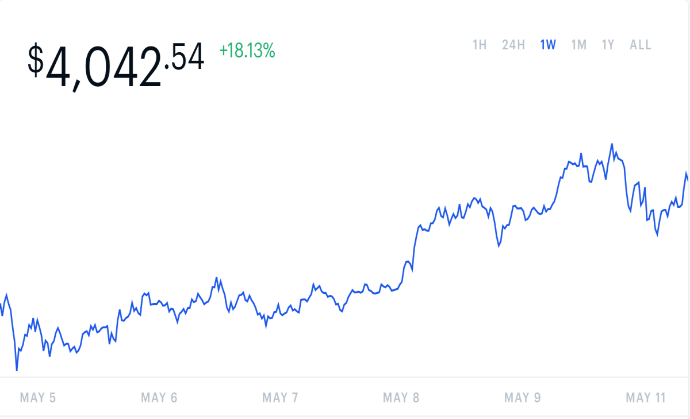Select the MAY 5 axis label
This screenshot has height=419, width=690.
[38, 398]
